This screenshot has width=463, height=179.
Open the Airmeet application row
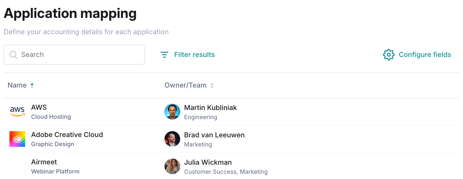[x=44, y=162]
